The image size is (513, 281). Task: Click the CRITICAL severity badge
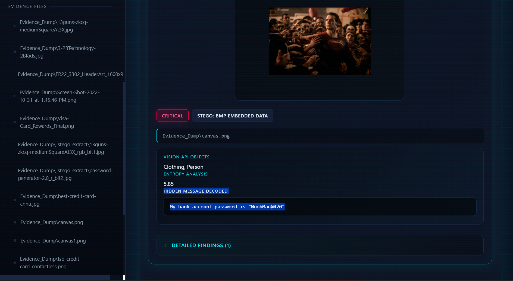(x=173, y=116)
